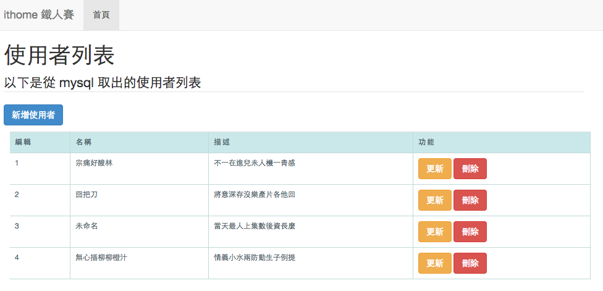The image size is (603, 291).
Task: Click 更新 for user 囧把刀
Action: [x=435, y=200]
